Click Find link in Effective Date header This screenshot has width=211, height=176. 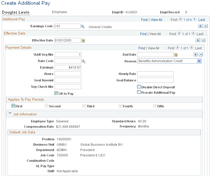tap(143, 34)
